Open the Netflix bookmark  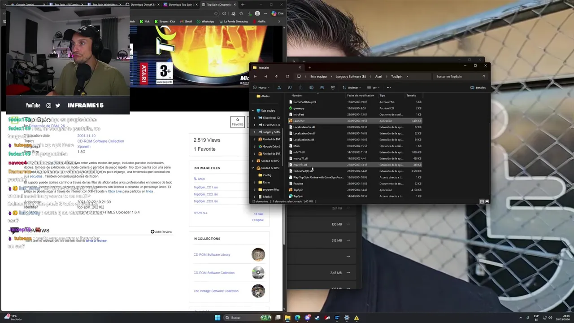coord(259,22)
